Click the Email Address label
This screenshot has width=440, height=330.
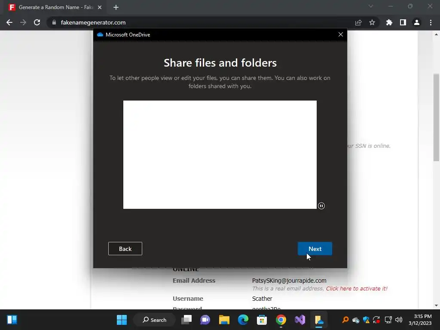(194, 281)
